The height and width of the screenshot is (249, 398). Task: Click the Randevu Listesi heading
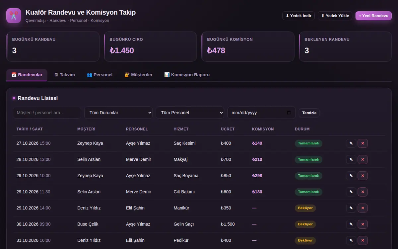(x=37, y=98)
